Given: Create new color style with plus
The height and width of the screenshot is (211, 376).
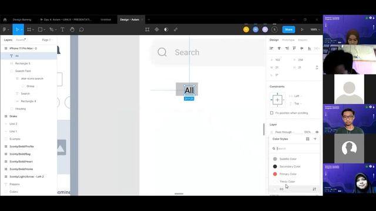Looking at the screenshot, I should click(x=315, y=139).
